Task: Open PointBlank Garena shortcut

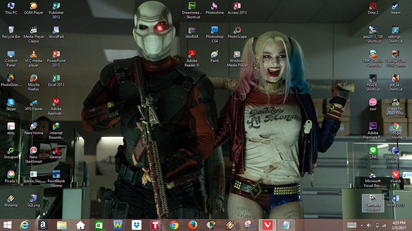Action: (x=56, y=179)
